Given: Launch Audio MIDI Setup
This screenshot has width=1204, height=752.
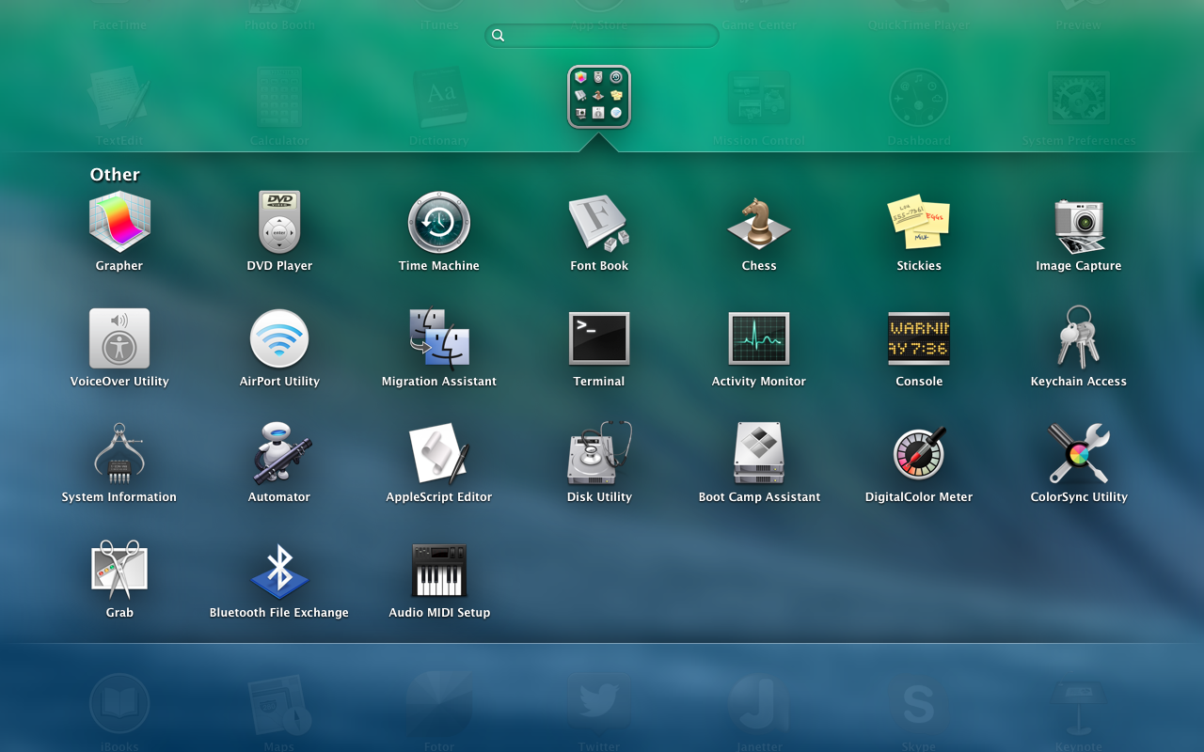Looking at the screenshot, I should 439,570.
